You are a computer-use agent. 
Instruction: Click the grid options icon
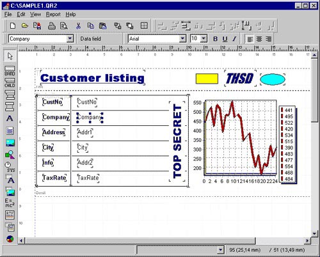tap(144, 26)
